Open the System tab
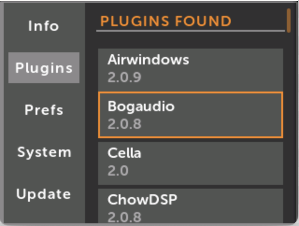This screenshot has height=226, width=299. tap(44, 152)
